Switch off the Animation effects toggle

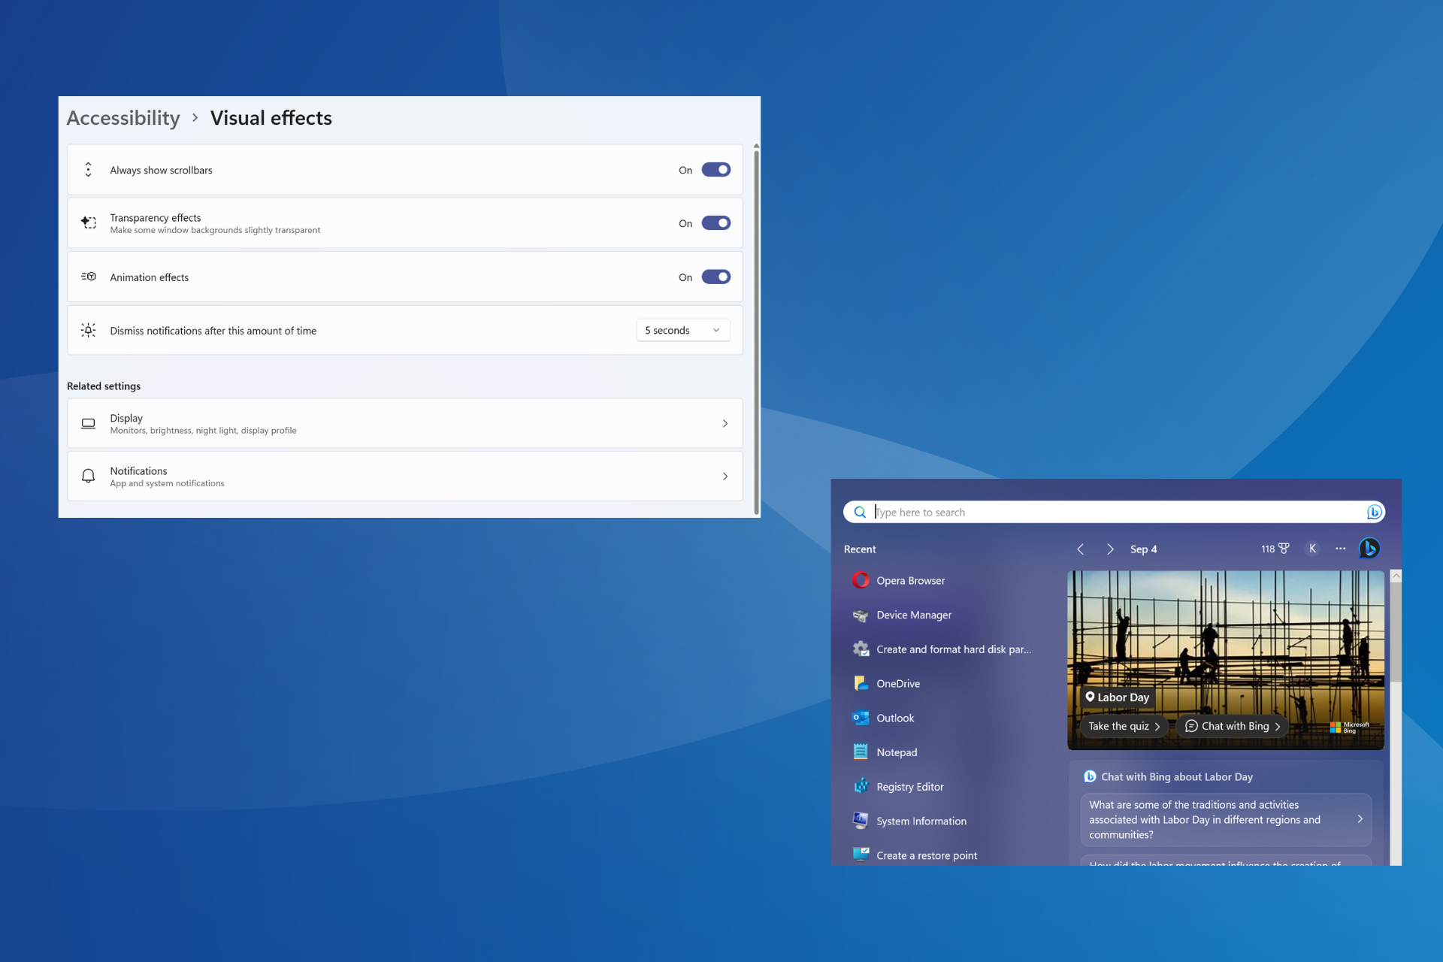click(x=715, y=277)
